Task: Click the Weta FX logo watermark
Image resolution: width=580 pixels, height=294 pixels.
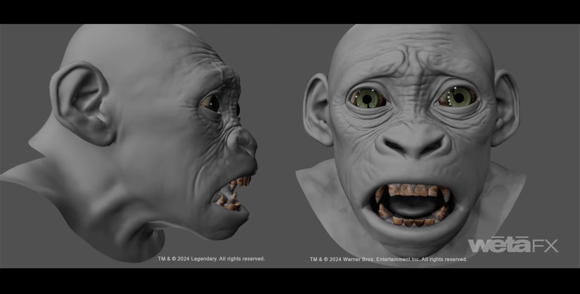Action: tap(513, 245)
